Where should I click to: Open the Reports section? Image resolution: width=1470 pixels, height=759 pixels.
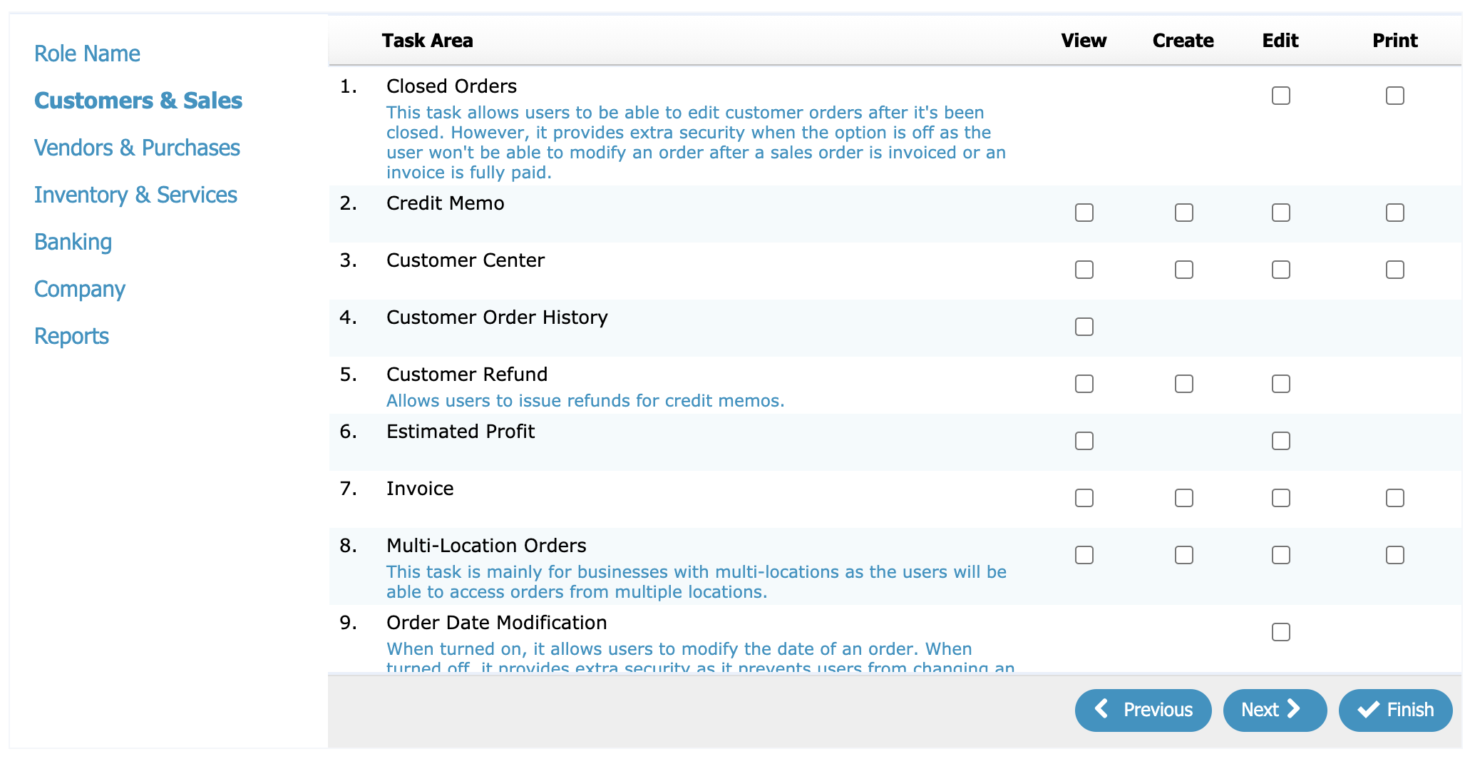click(71, 336)
